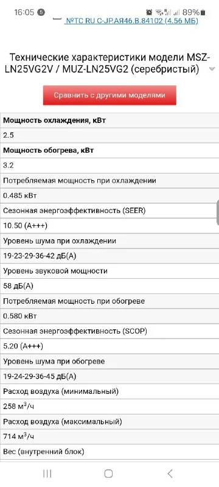Viewport: 219px width, 487px height.
Task: Select the 'Расход воздуха (максимальный)' row
Action: coord(109,421)
